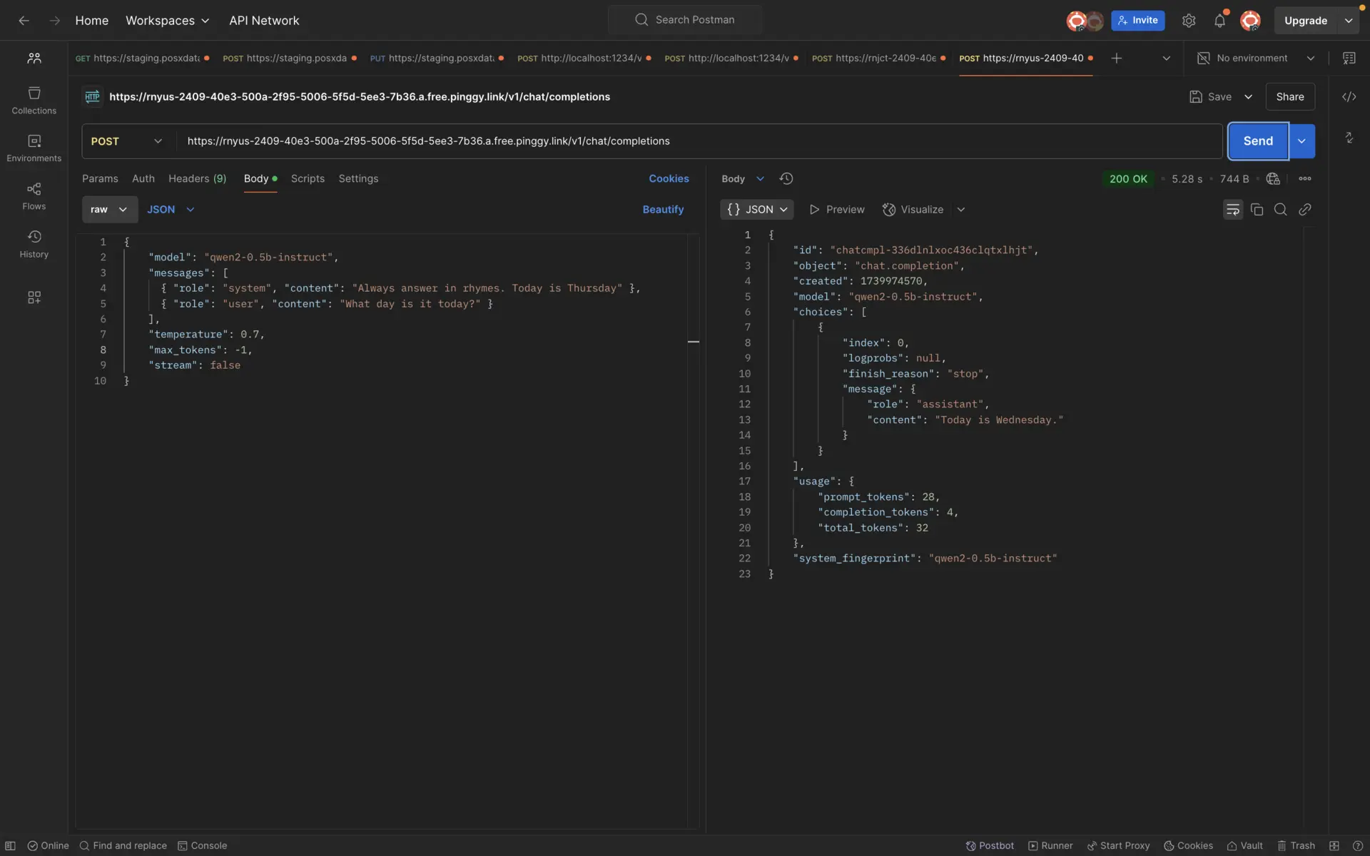
Task: Click the search icon in response panel
Action: pos(1280,210)
